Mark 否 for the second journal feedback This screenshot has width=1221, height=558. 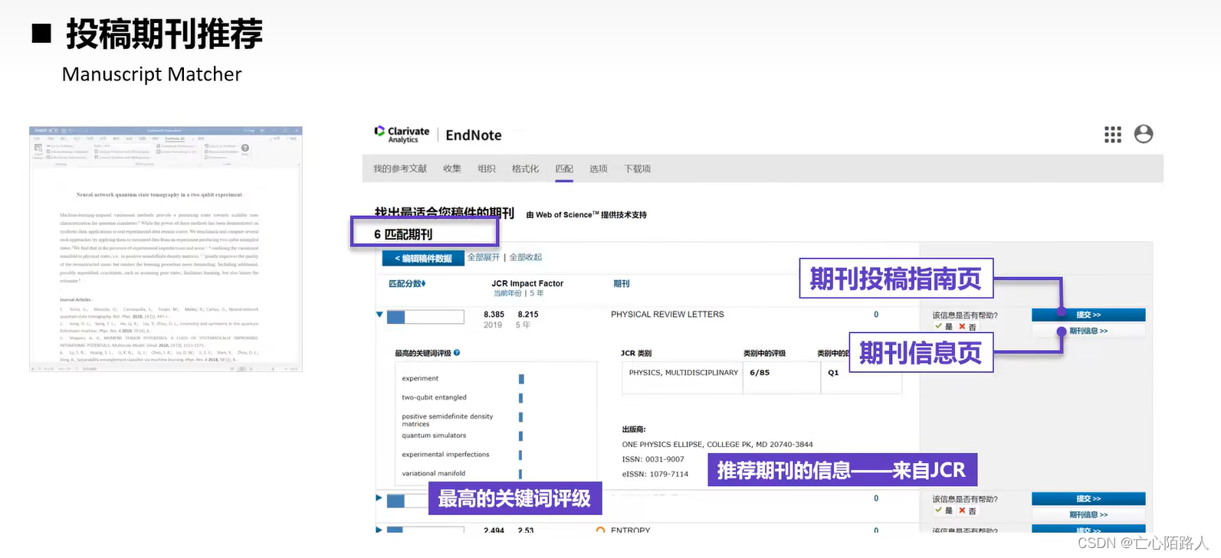pos(967,511)
